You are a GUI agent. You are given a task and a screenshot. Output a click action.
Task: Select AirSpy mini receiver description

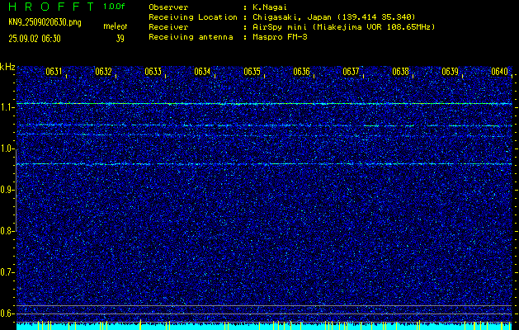[344, 26]
